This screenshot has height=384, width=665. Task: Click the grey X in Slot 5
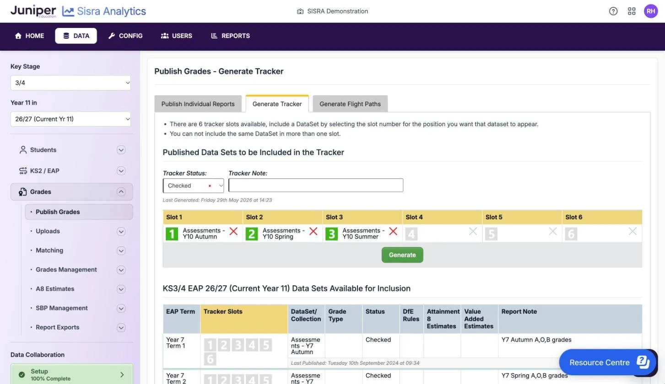pos(553,231)
